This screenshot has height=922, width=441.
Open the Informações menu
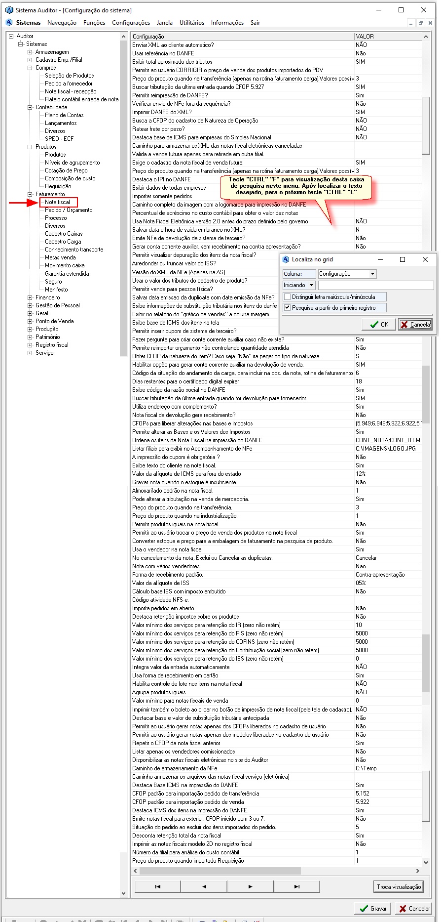pos(227,23)
